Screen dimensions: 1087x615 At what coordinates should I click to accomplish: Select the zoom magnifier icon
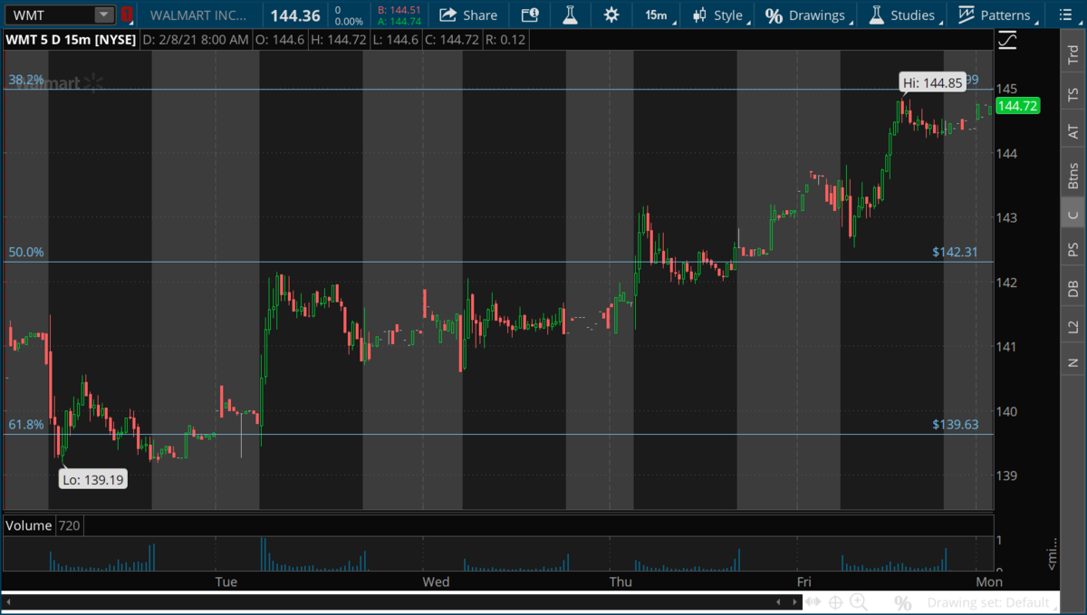pos(858,602)
